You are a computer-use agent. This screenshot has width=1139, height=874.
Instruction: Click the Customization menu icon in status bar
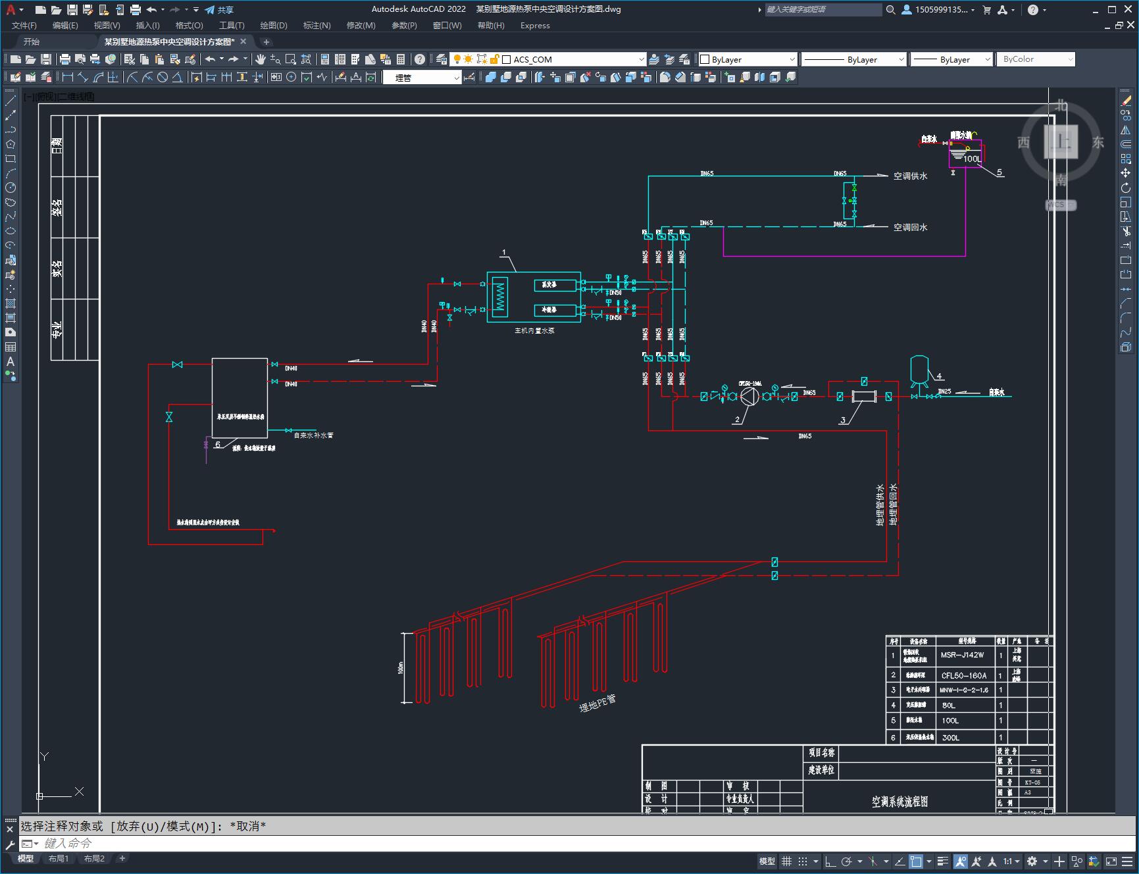click(1128, 861)
